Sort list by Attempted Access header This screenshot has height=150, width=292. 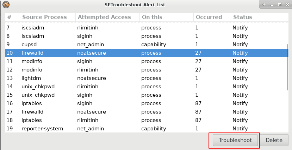[104, 17]
